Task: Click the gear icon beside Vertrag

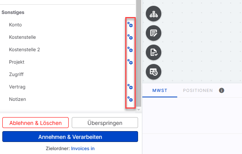Action: click(130, 87)
